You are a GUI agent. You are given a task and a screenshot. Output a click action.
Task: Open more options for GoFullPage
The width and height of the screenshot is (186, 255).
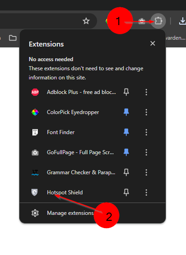pos(146,152)
